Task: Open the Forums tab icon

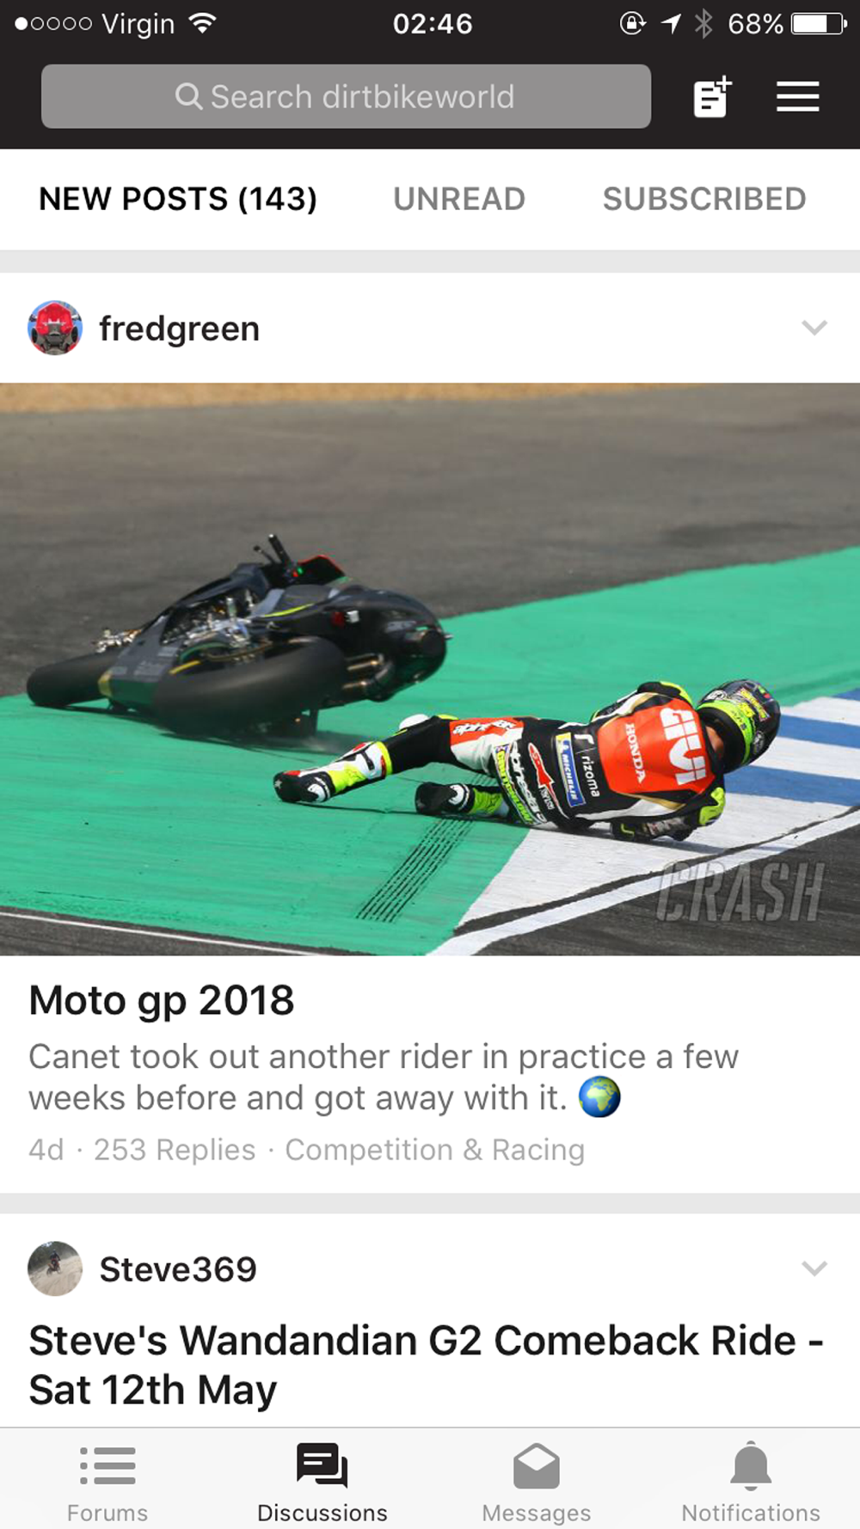Action: tap(107, 1465)
